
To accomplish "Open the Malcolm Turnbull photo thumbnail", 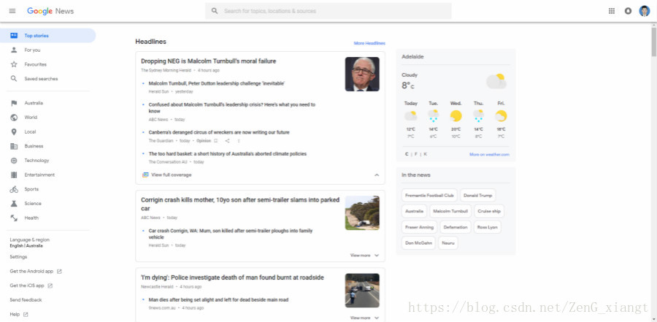I will point(362,74).
